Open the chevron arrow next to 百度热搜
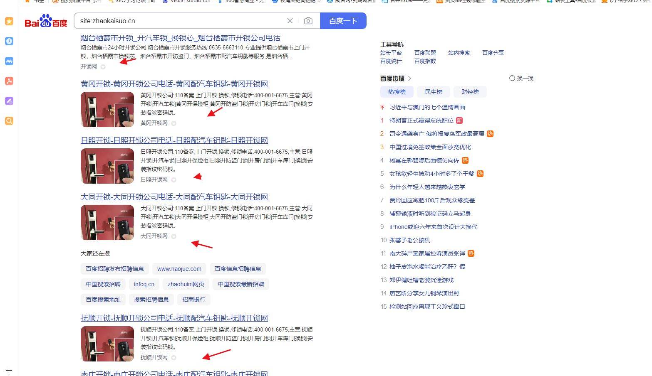 409,78
